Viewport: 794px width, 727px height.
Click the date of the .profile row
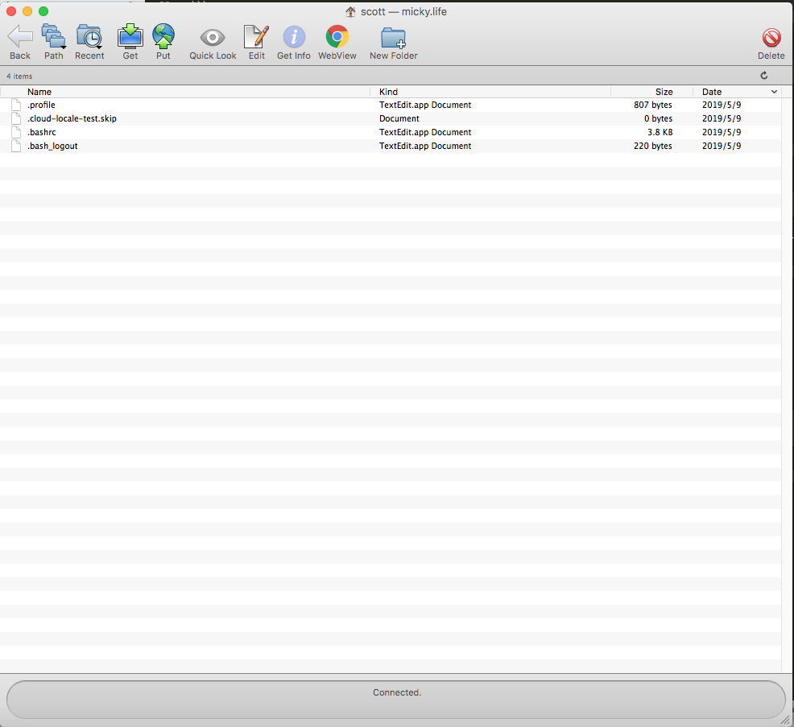point(722,105)
